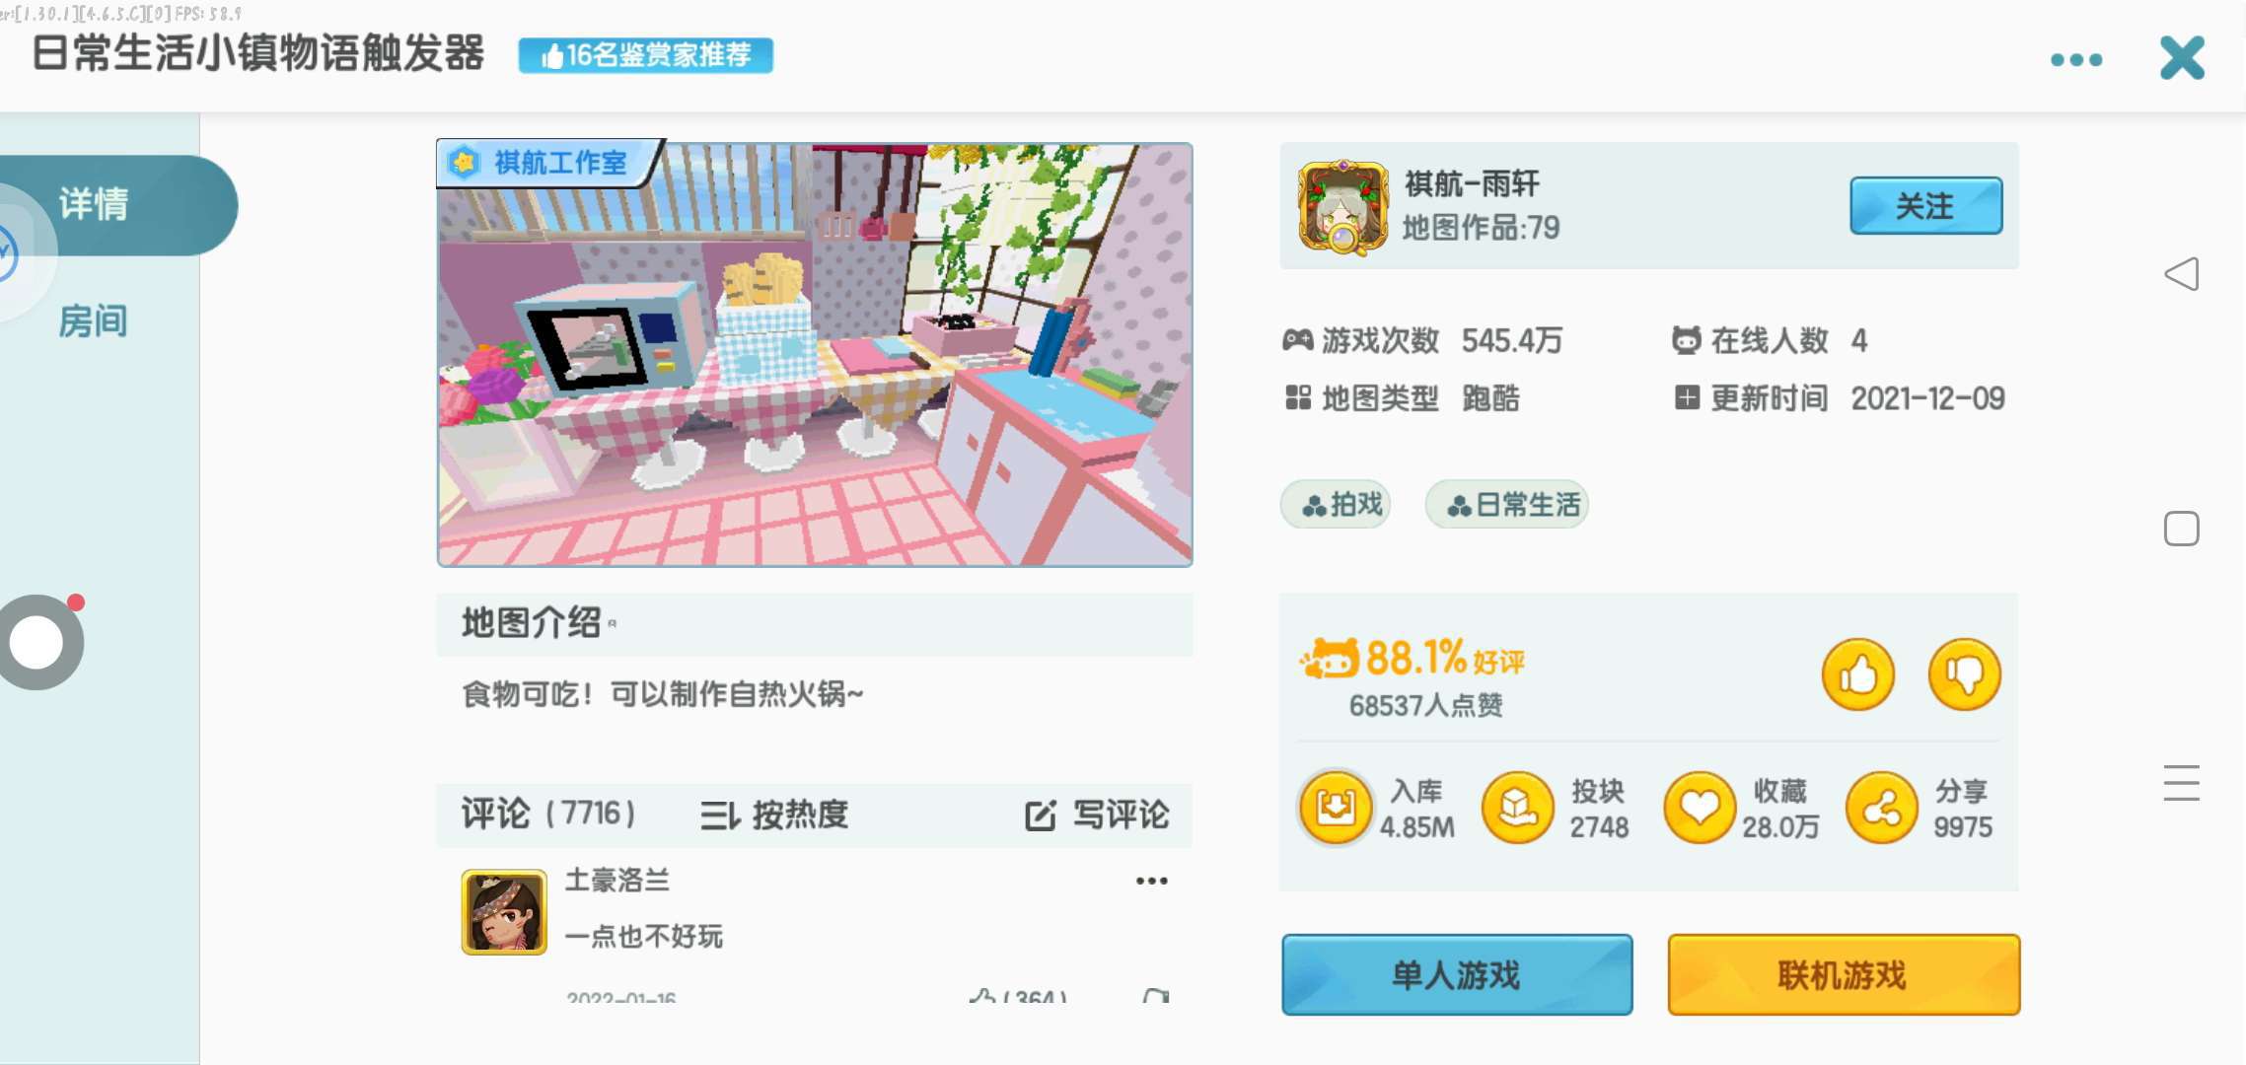Tap the 入库 download icon
Image resolution: width=2246 pixels, height=1065 pixels.
coord(1336,808)
